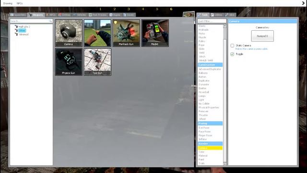307x173 pixels.
Task: Select the Lamps tool
Action: (202, 96)
